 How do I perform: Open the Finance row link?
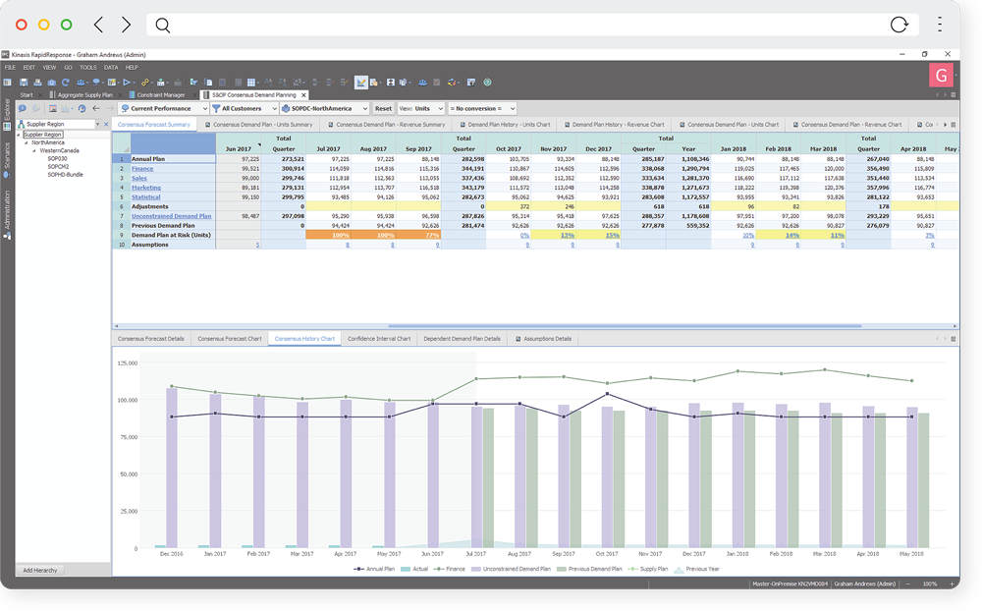click(x=142, y=169)
